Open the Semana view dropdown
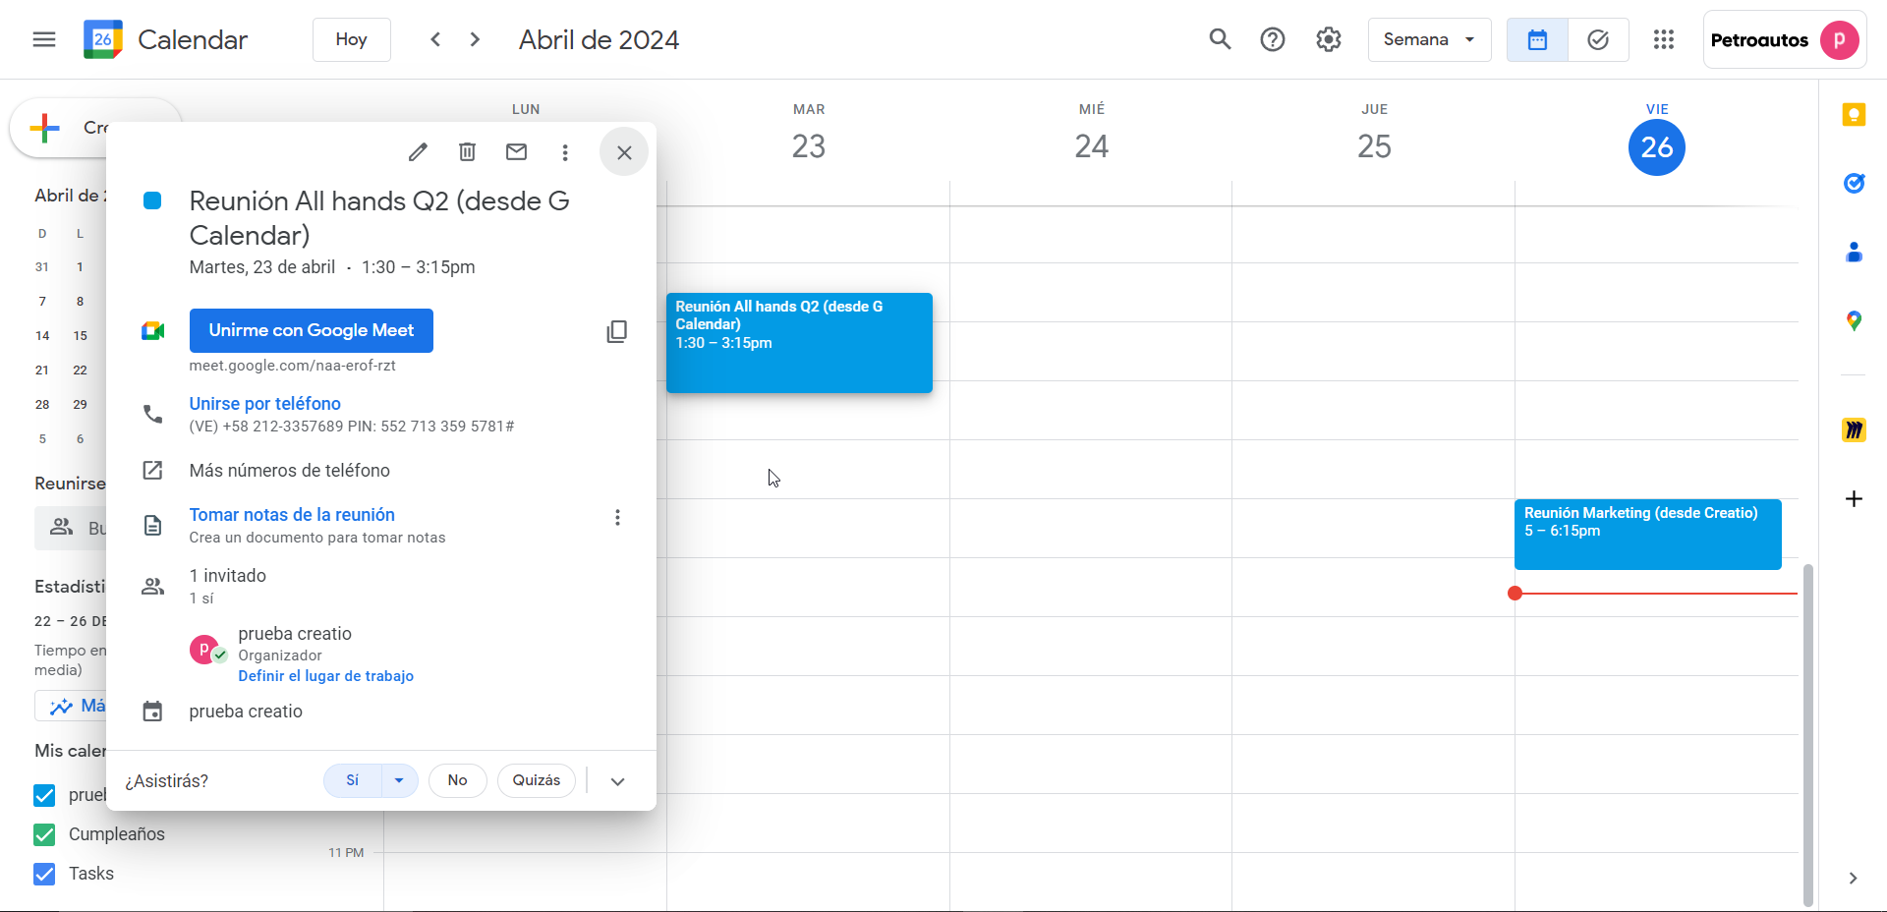Screen dimensions: 1887x912 tap(1429, 39)
